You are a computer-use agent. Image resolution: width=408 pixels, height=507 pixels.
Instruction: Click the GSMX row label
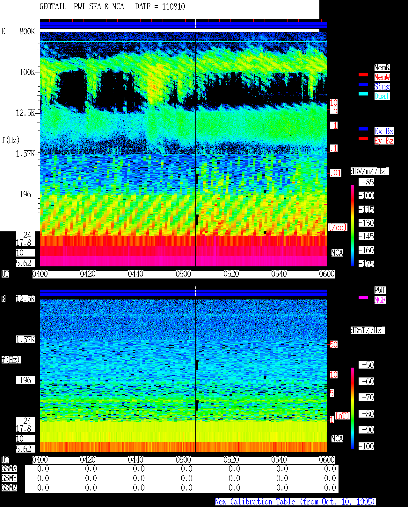point(9,469)
